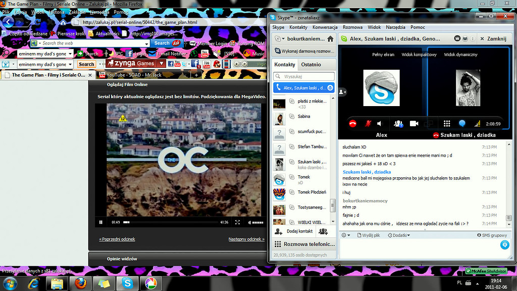Screen dimensions: 517x291
Task: Open Zynga Games dropdown arrow
Action: tap(161, 63)
